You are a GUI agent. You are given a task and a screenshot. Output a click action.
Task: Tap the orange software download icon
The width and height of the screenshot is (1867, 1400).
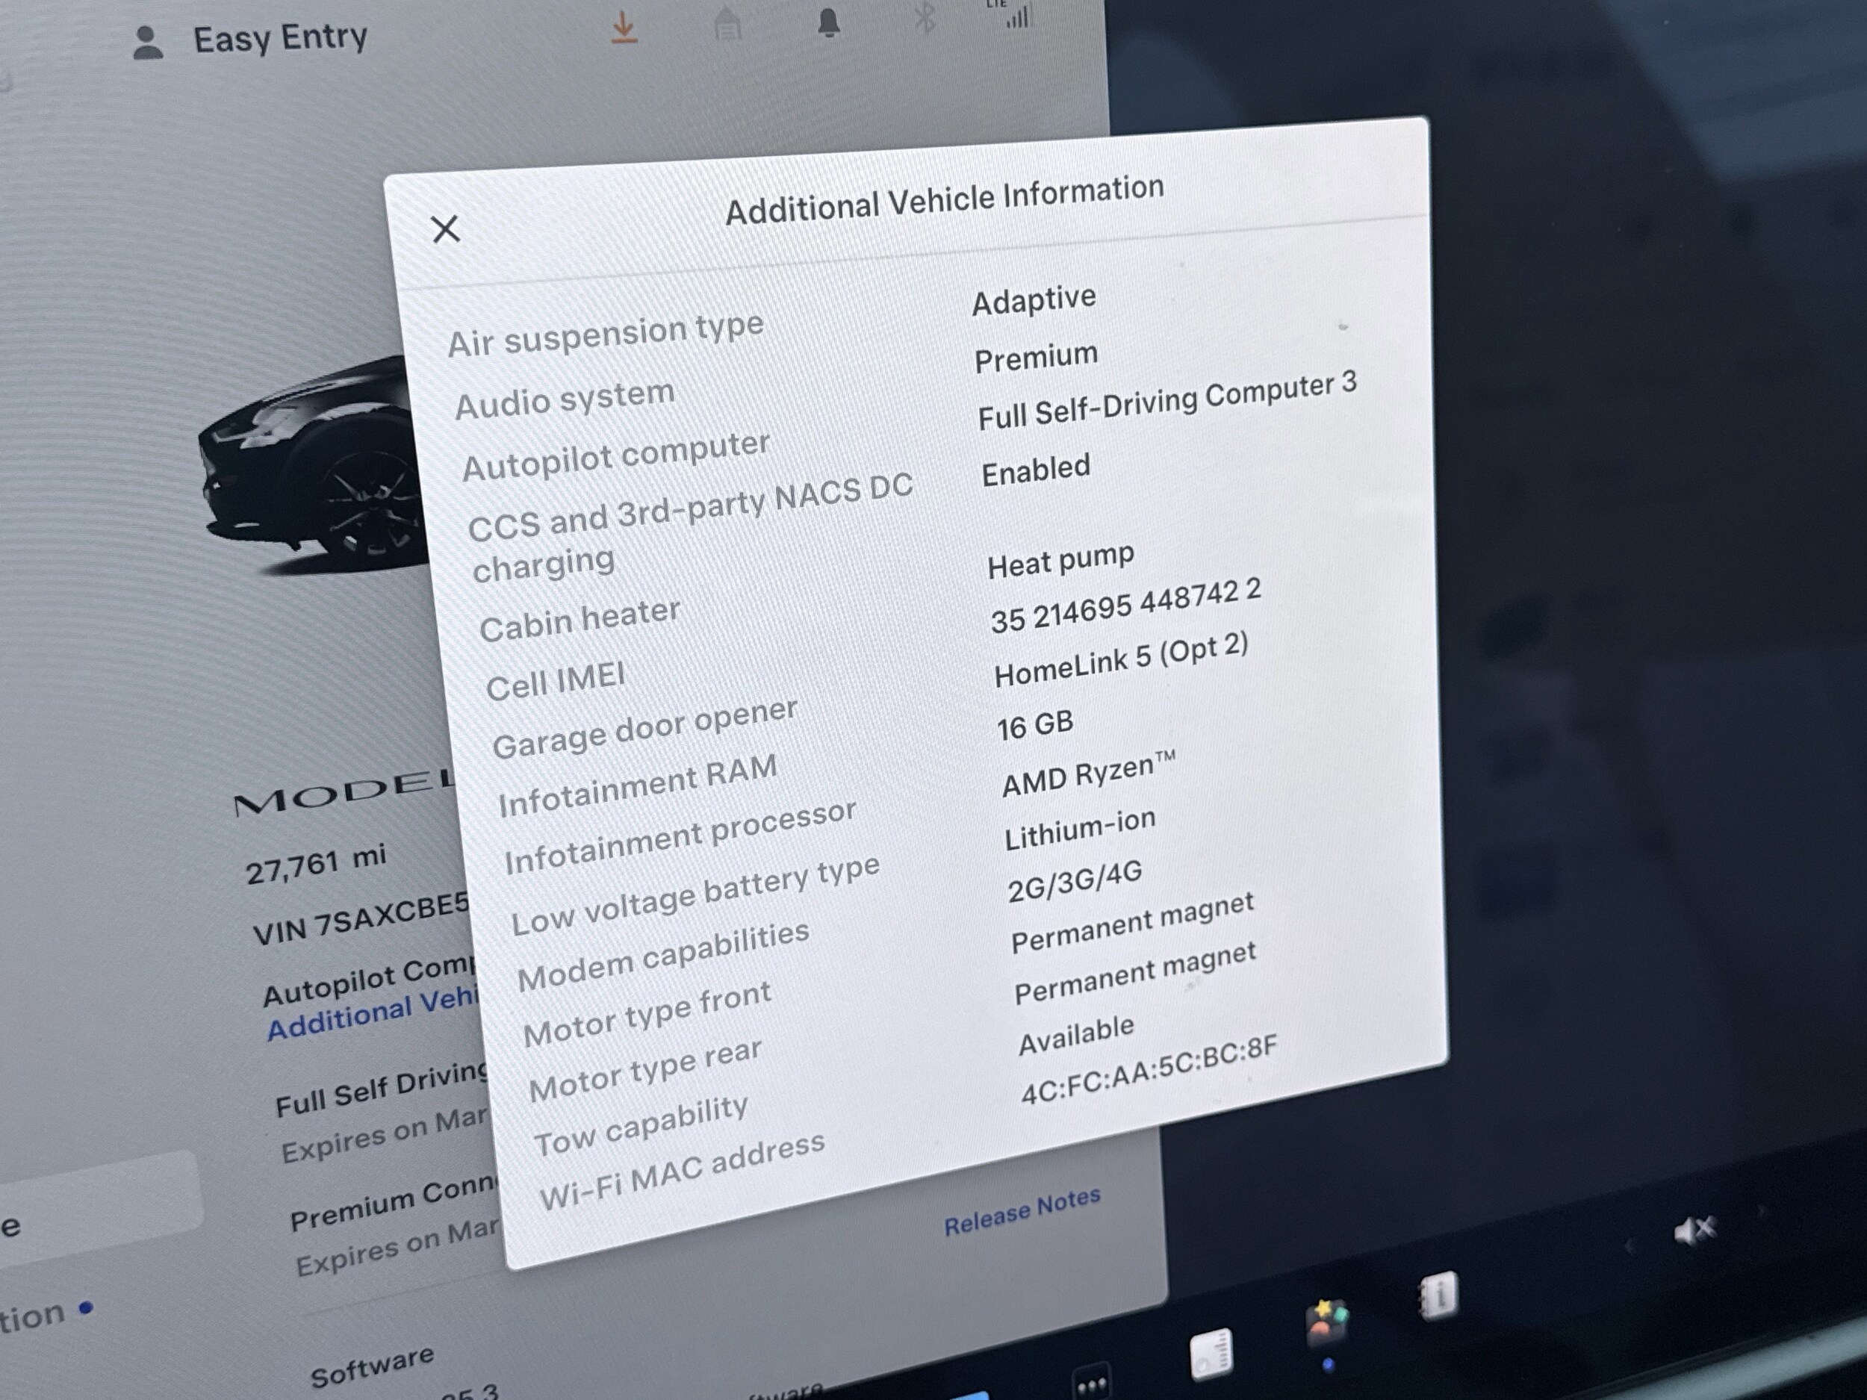point(624,27)
